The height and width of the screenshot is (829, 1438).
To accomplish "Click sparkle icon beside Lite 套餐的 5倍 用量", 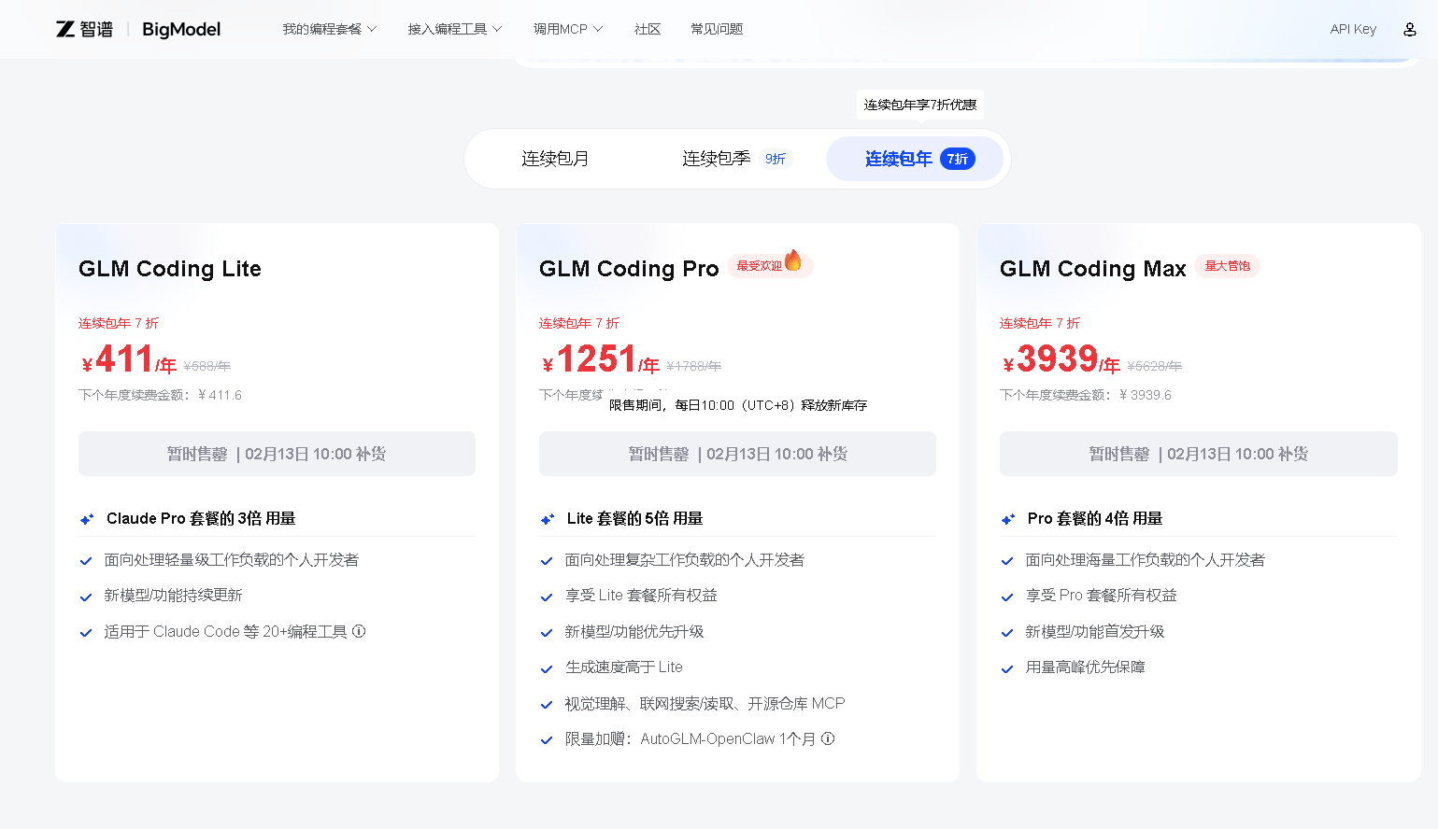I will [548, 519].
